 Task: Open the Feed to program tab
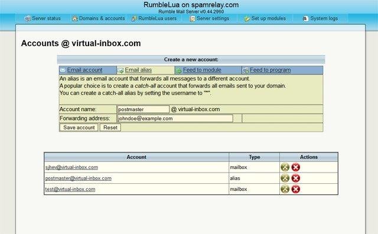click(x=271, y=70)
